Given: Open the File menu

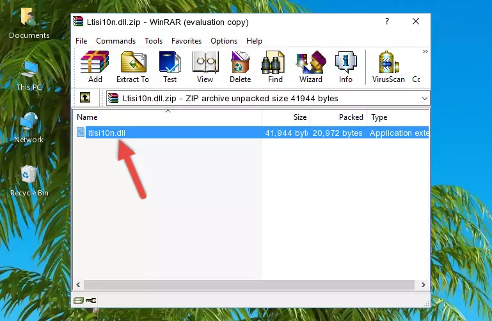Looking at the screenshot, I should [x=81, y=41].
